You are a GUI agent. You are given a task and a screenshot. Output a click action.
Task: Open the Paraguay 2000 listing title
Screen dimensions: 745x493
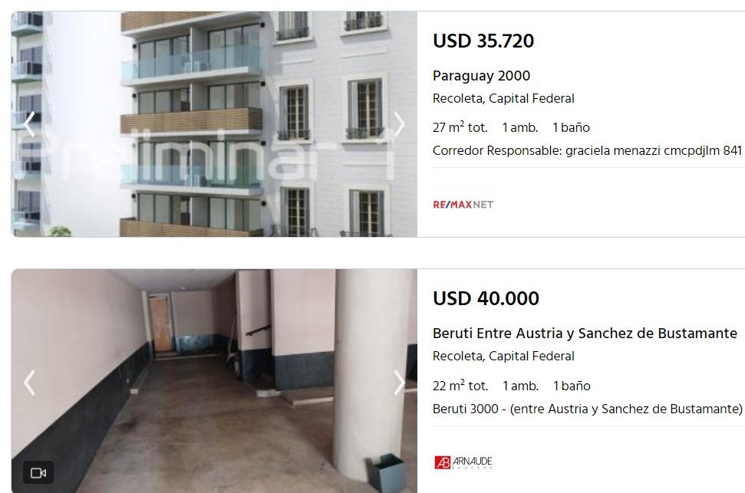481,76
